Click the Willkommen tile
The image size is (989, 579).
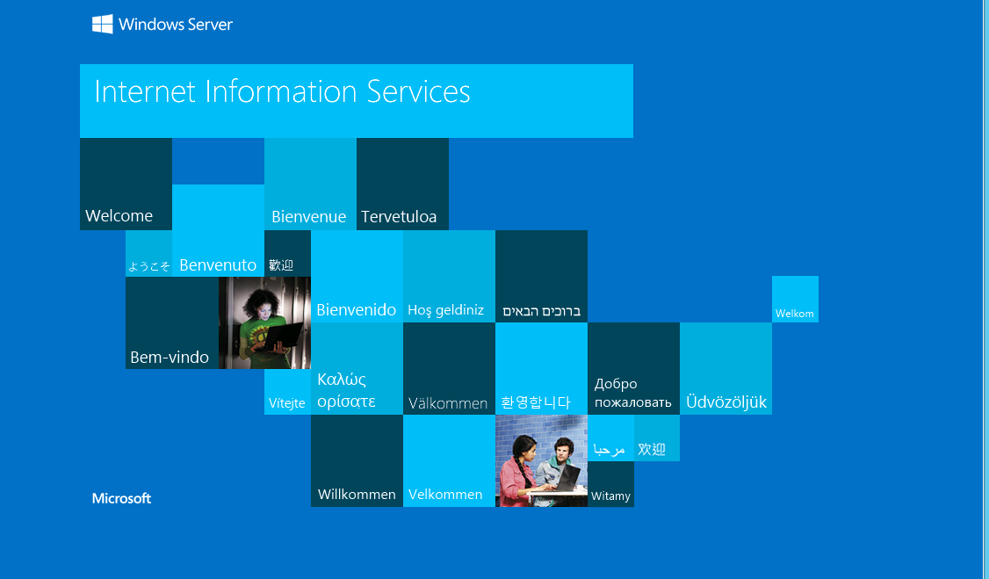click(357, 460)
